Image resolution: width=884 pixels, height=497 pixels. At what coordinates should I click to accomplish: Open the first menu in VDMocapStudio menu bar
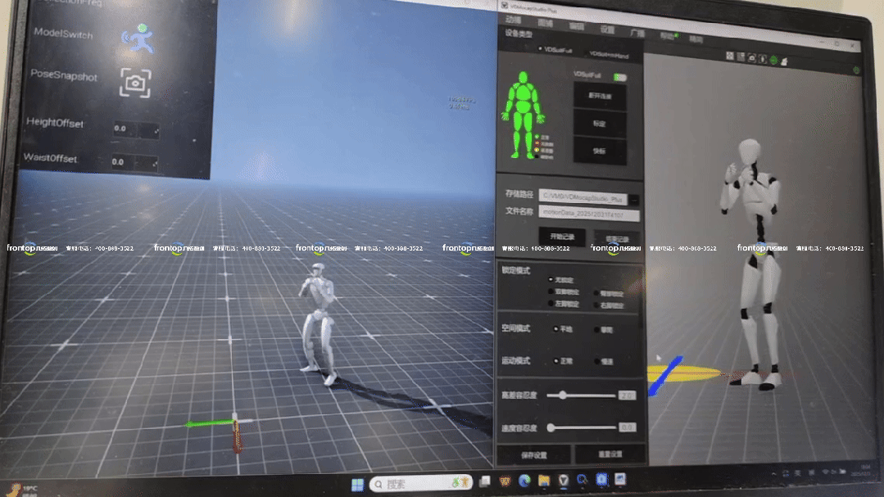click(513, 20)
